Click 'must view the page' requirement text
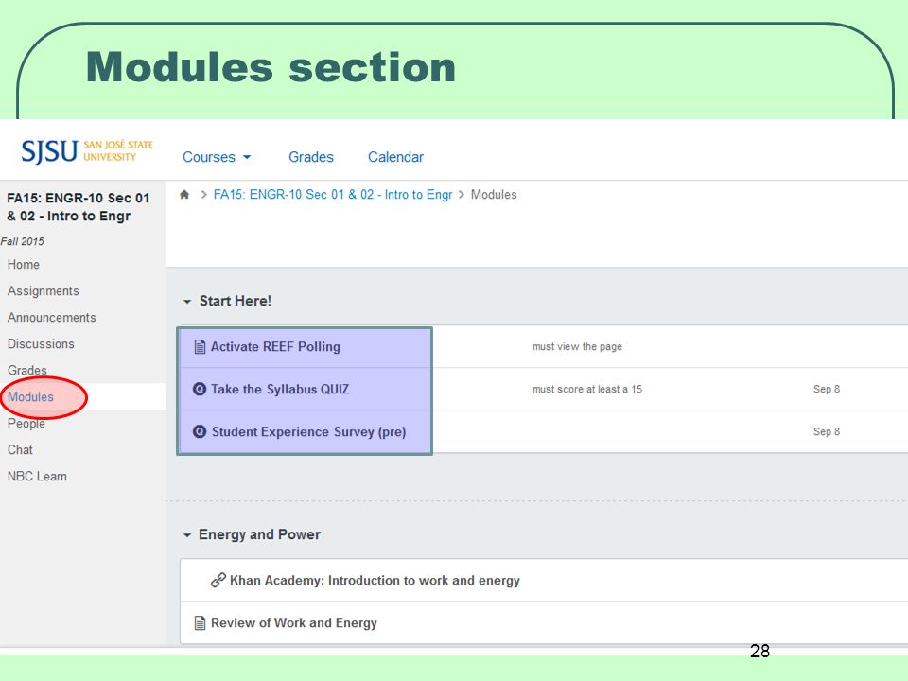908x681 pixels. pyautogui.click(x=577, y=347)
